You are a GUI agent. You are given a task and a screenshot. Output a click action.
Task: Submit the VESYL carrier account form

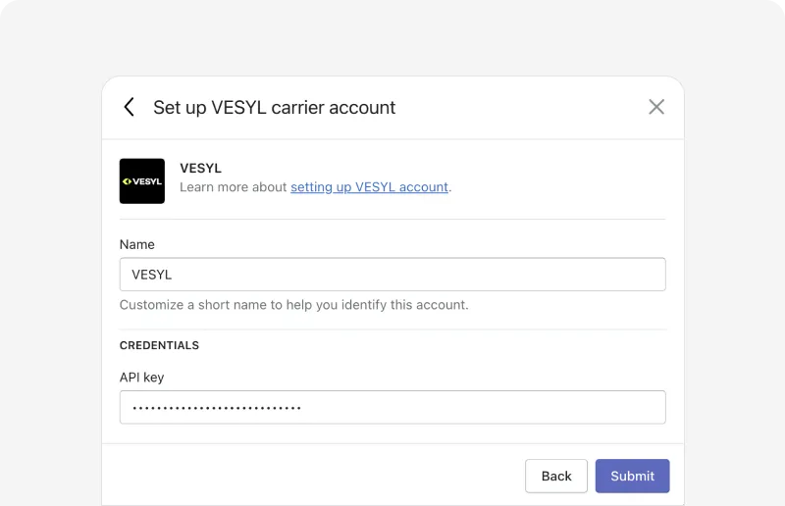(x=632, y=476)
